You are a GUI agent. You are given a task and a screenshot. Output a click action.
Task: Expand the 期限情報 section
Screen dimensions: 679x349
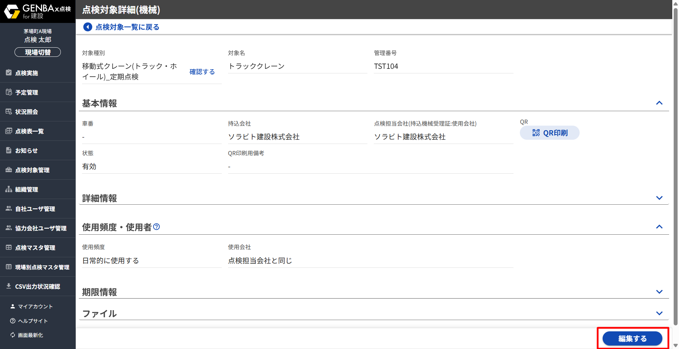tap(659, 292)
